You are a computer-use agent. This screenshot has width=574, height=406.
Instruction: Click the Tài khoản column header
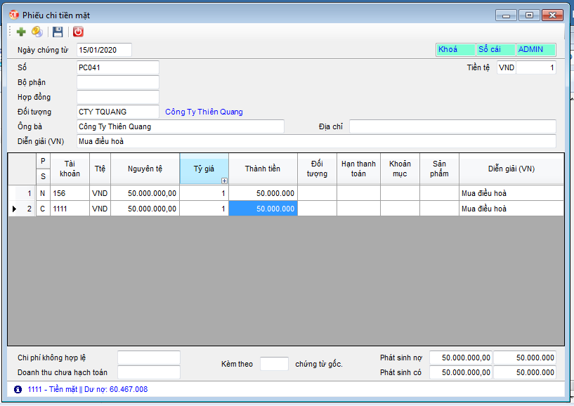(x=70, y=169)
